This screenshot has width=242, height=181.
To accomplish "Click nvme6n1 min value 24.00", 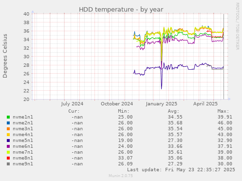I will [x=125, y=146].
